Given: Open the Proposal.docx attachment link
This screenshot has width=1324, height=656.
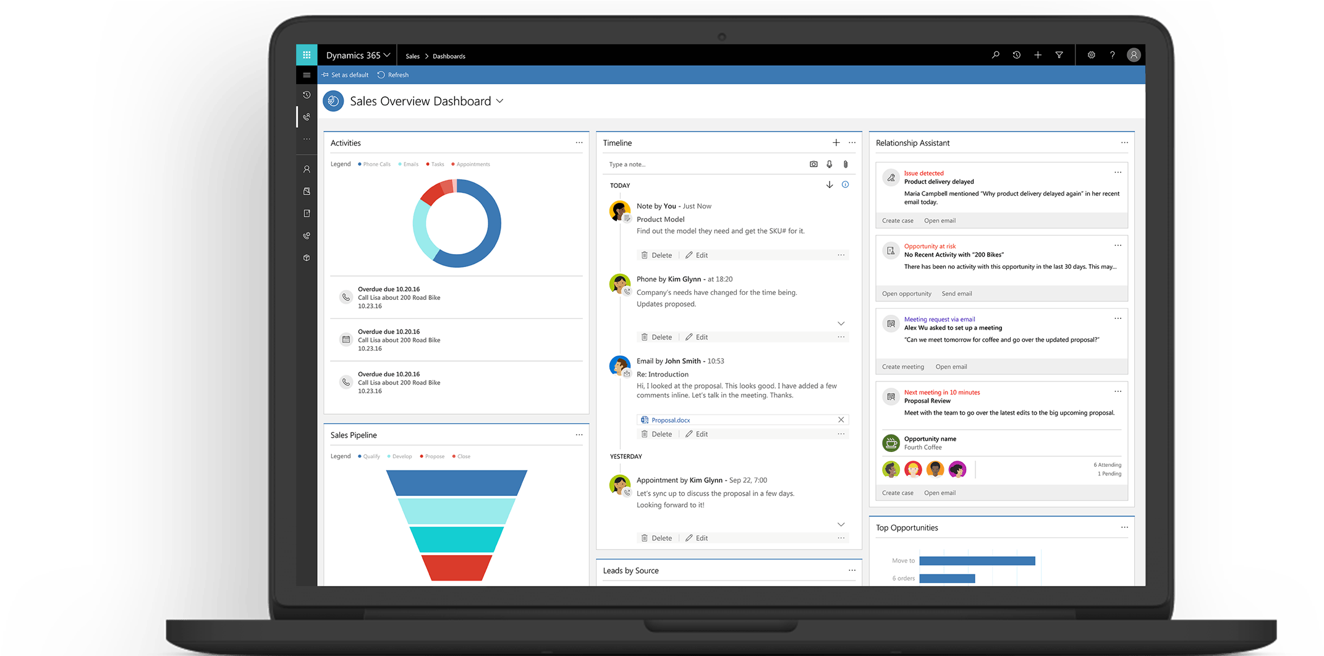Looking at the screenshot, I should (670, 420).
